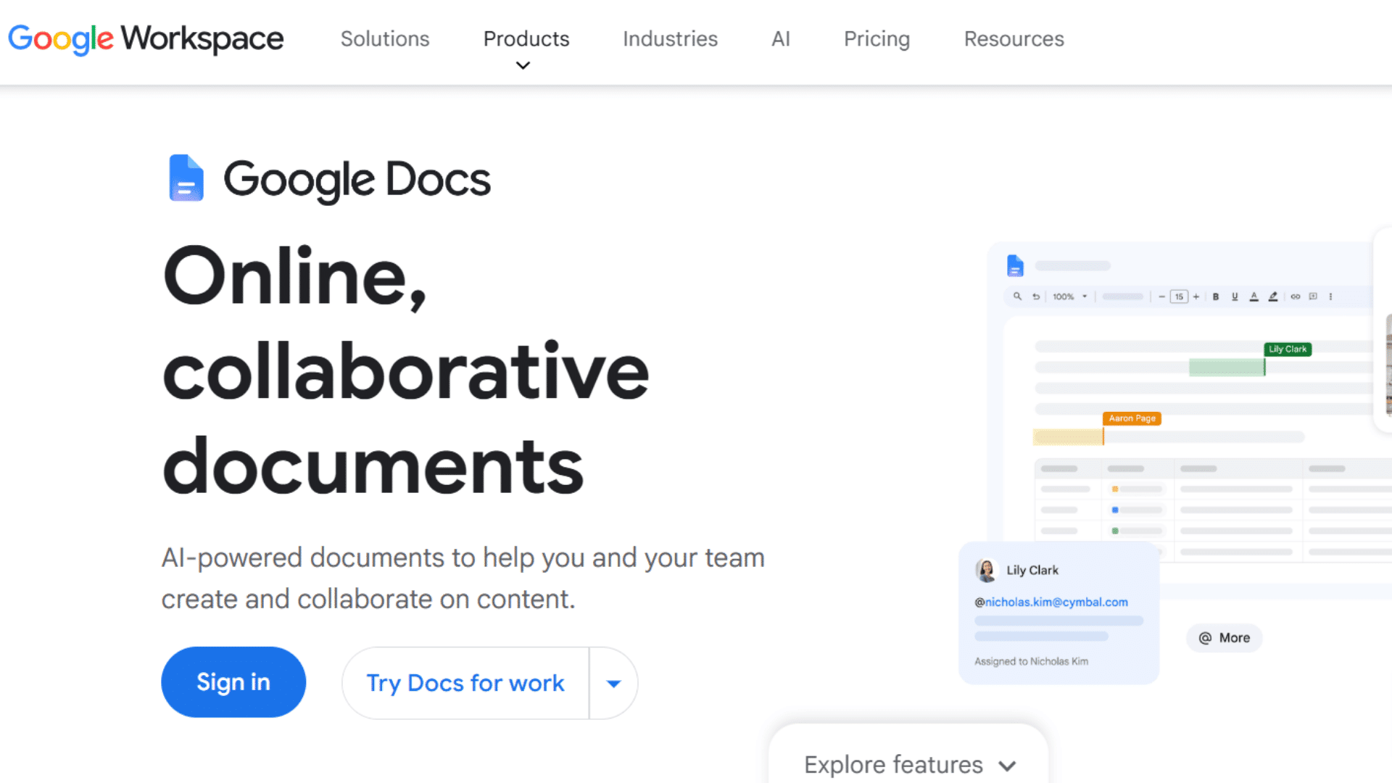Click the add comment icon in the preview toolbar
Screen dimensions: 1392x783
pos(1313,297)
